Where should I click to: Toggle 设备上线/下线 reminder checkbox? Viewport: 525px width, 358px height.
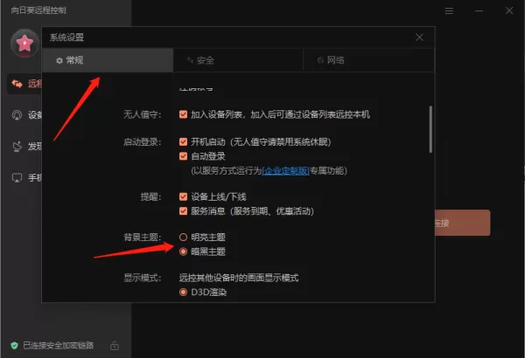tap(183, 196)
